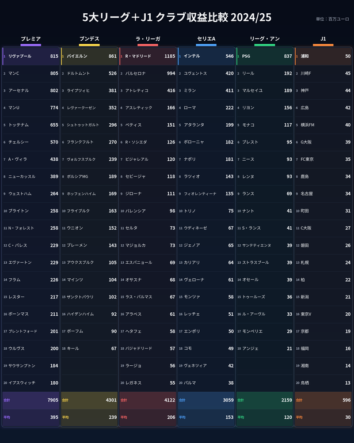
Task: Select the プレミア column header
Action: (x=31, y=39)
